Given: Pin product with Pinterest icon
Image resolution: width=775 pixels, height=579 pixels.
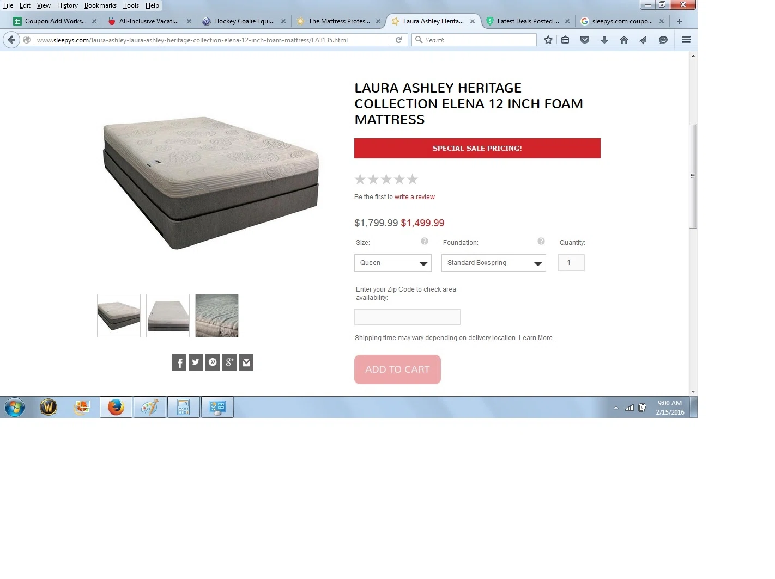Looking at the screenshot, I should [213, 362].
